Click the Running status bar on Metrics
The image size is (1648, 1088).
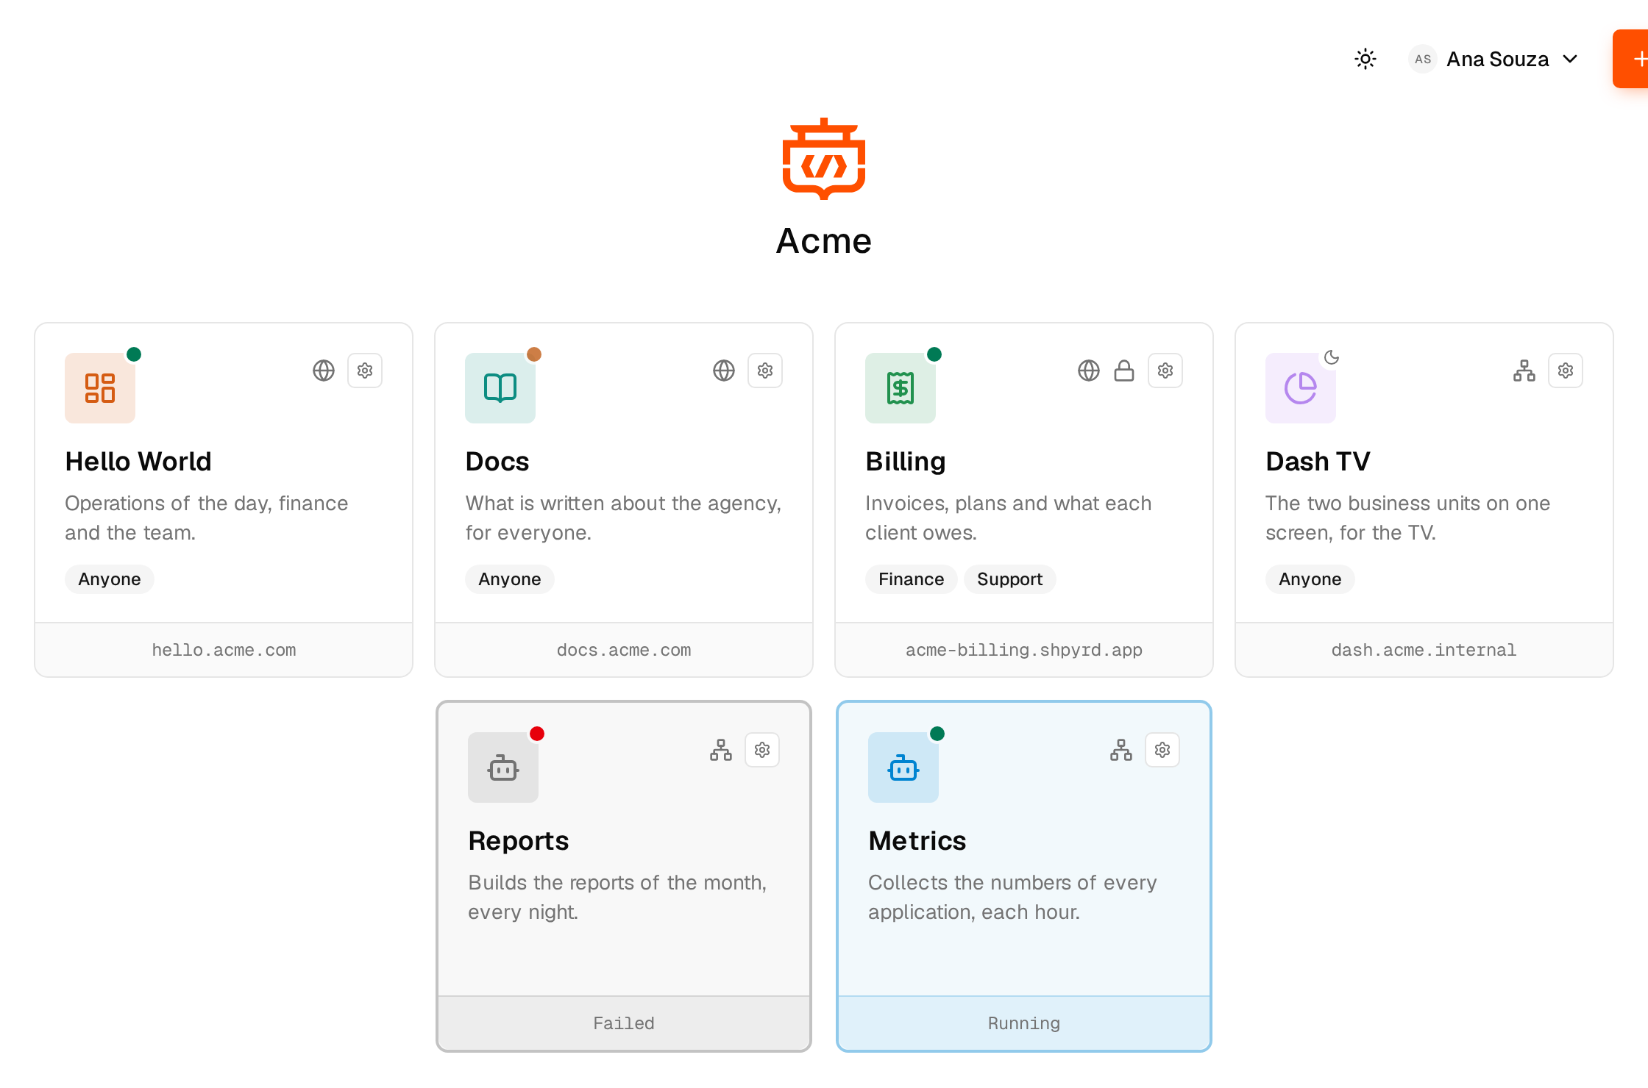tap(1024, 1023)
